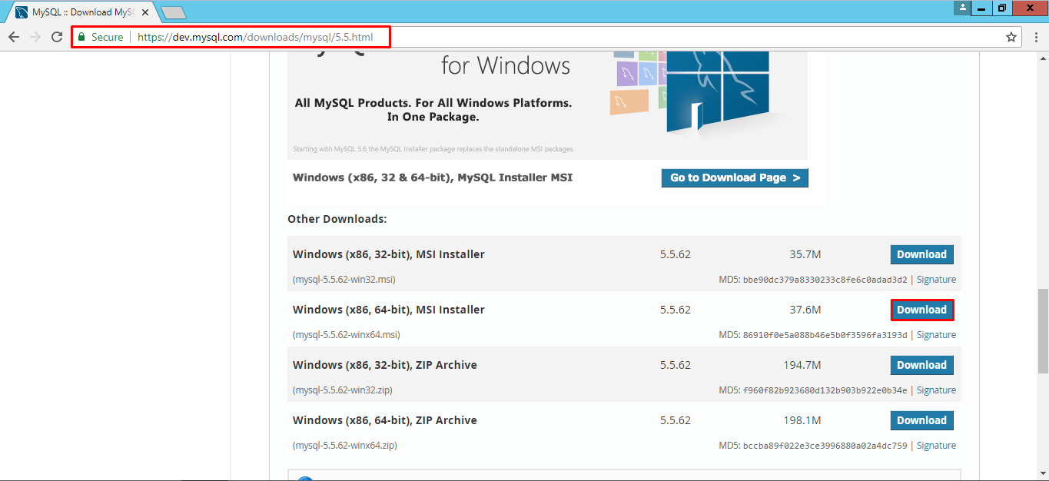Click filename (mysql-5.5.62-win32.msi)
This screenshot has height=481, width=1049.
[344, 280]
